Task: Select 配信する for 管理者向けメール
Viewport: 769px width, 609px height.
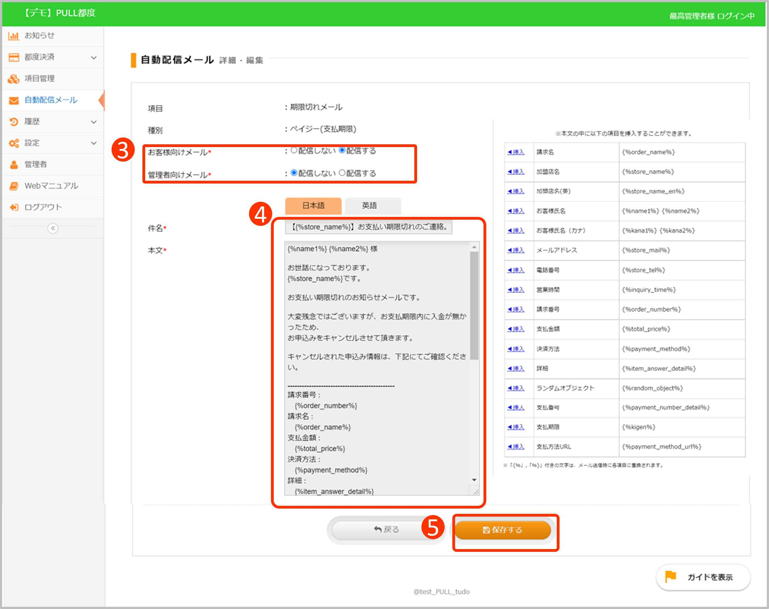Action: click(342, 173)
